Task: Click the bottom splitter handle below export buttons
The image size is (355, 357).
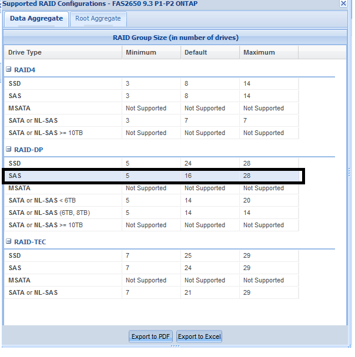Action: click(x=175, y=346)
